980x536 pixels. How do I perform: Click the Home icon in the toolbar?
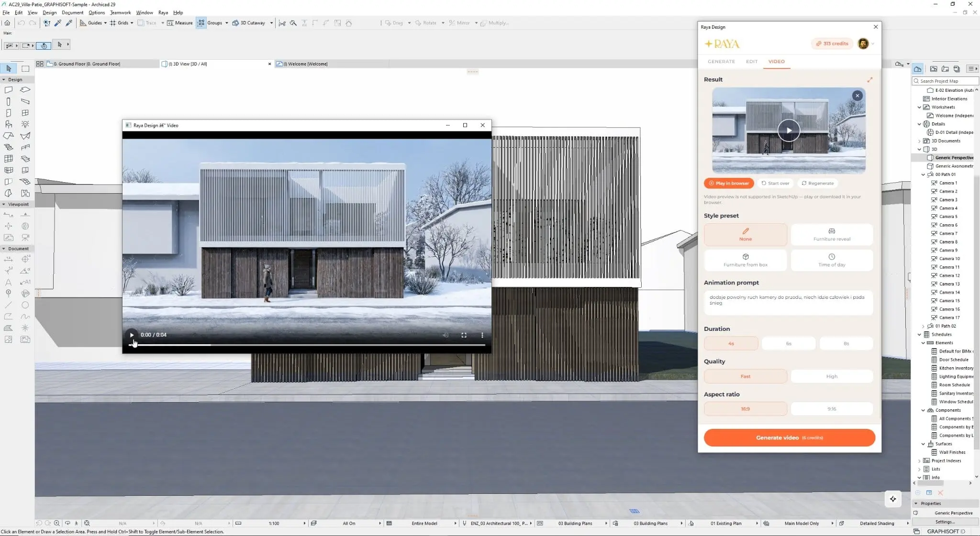tap(7, 23)
